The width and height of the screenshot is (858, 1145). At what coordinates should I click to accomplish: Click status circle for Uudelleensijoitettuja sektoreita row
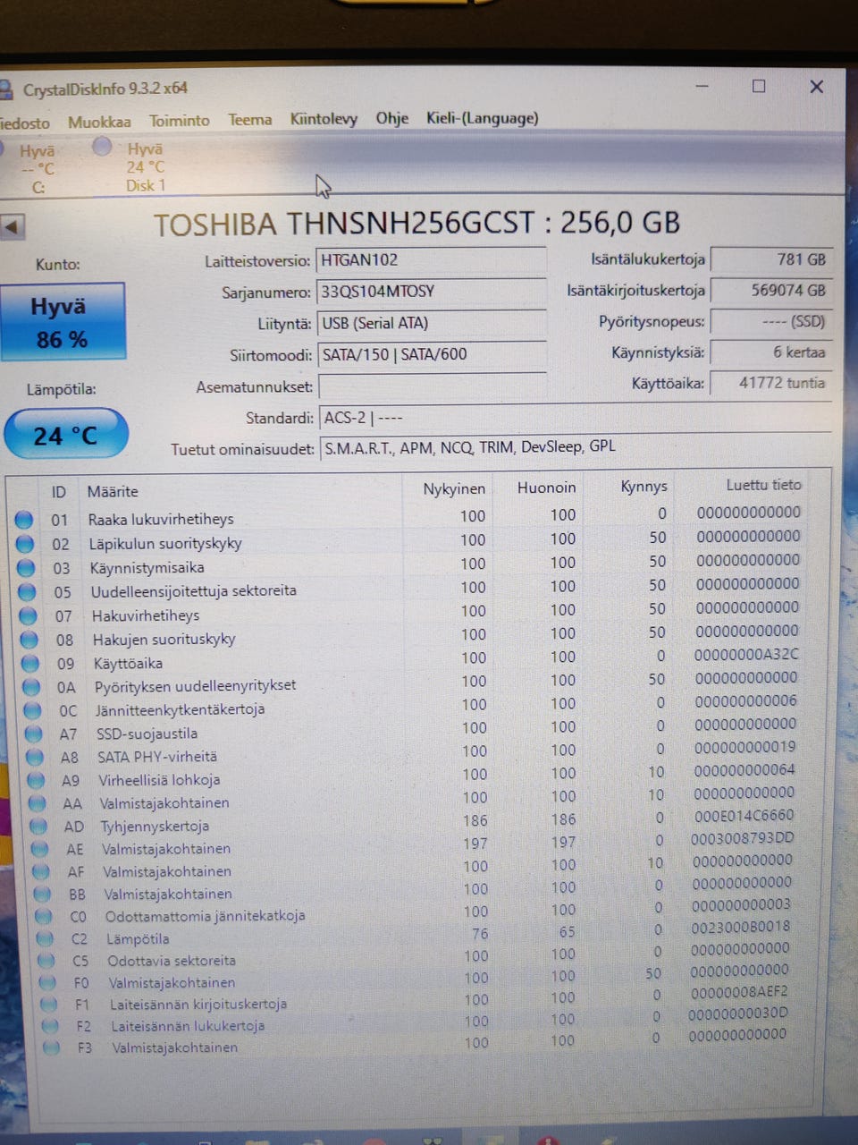[27, 591]
